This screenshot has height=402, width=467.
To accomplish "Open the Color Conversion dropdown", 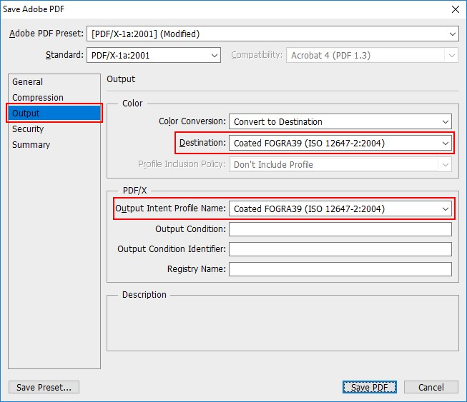I will coord(340,122).
